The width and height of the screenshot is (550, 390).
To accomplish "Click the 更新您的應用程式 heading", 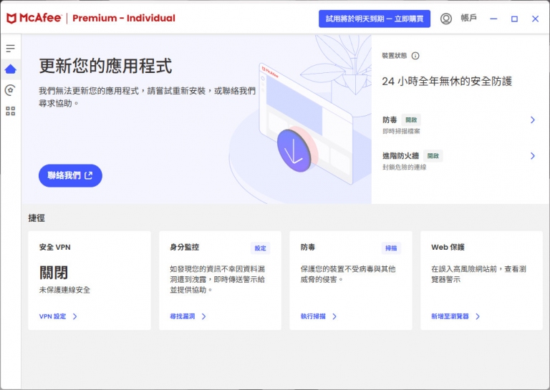I will tap(105, 66).
